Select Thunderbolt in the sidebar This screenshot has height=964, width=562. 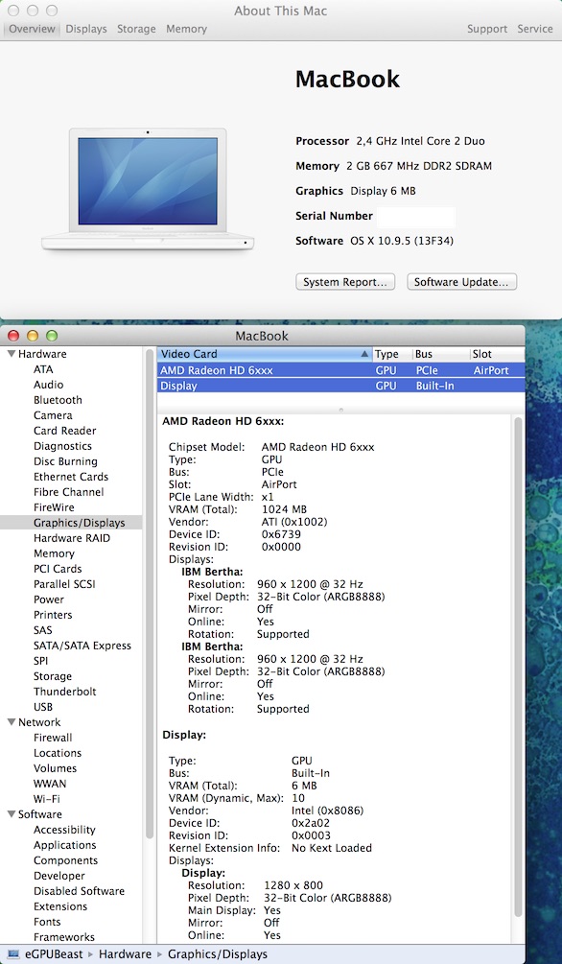pyautogui.click(x=65, y=692)
